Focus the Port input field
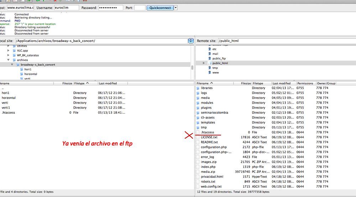 [140, 7]
